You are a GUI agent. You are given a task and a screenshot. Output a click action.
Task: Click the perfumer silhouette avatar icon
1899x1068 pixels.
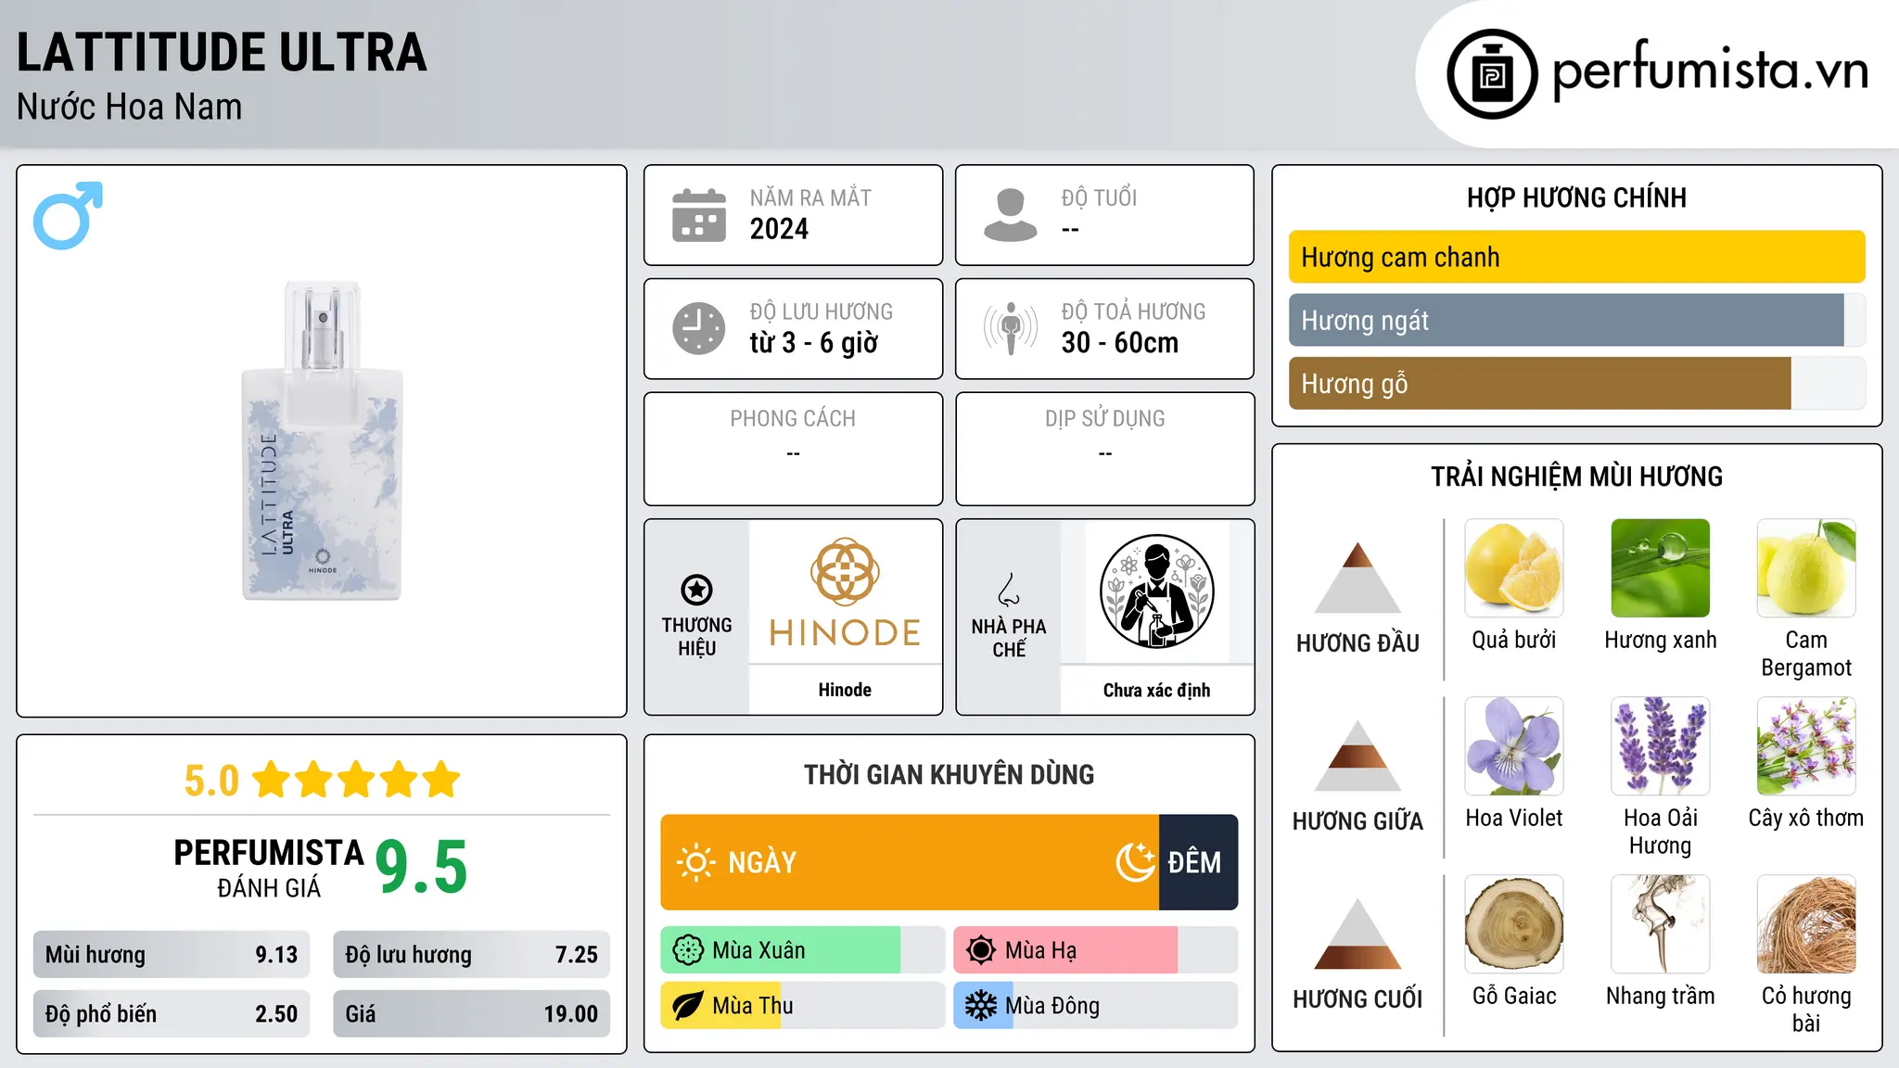pyautogui.click(x=1156, y=591)
